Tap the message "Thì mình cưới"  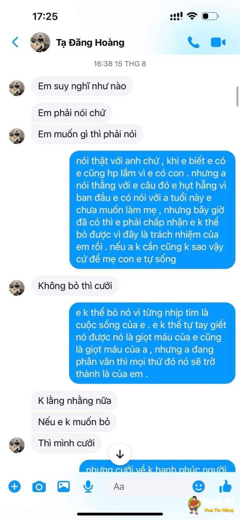[66, 442]
